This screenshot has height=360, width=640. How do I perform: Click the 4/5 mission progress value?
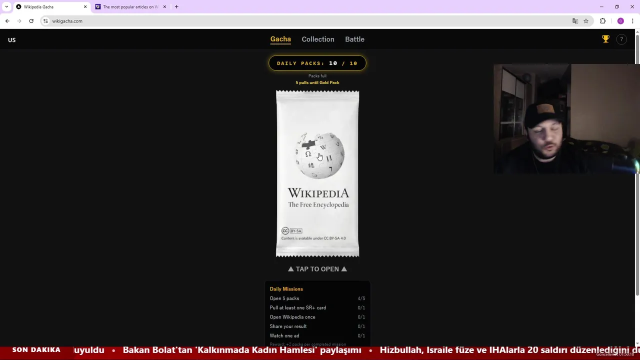pos(361,298)
